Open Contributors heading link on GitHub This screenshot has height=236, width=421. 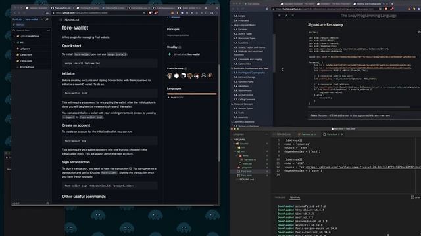click(x=175, y=68)
